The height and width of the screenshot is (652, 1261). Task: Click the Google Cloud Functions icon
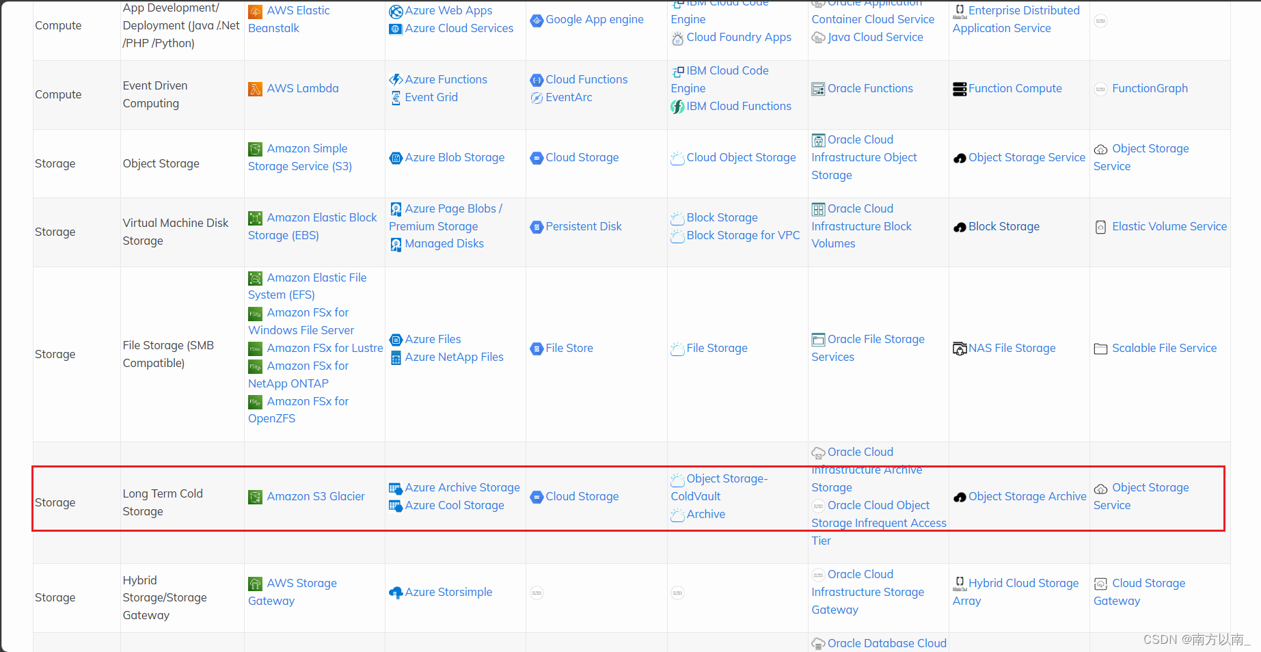(537, 80)
